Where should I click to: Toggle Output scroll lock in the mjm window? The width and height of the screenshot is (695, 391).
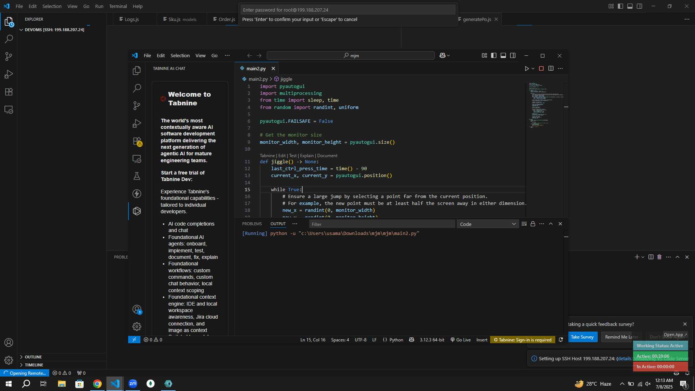click(x=533, y=224)
